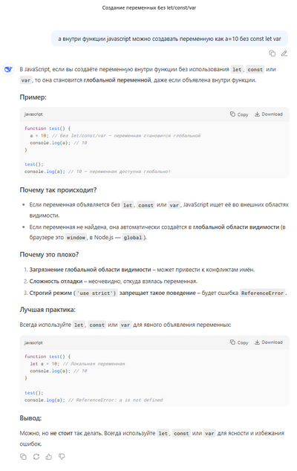The image size is (297, 471).
Task: Click the 'Почему это плохо?' heading
Action: [x=49, y=254]
